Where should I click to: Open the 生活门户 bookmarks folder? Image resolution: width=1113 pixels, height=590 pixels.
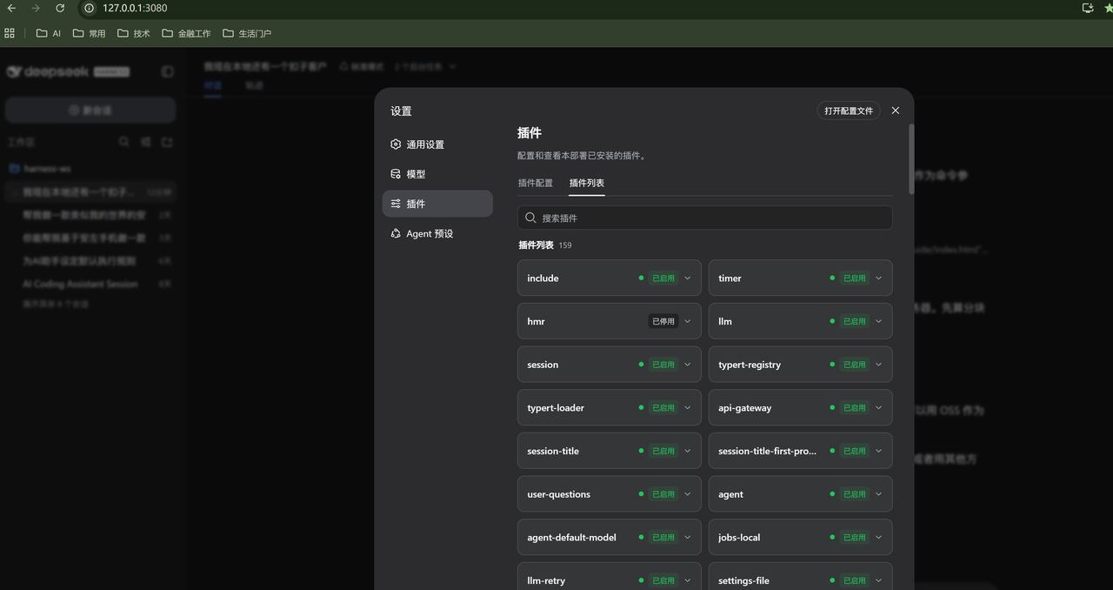coord(247,33)
